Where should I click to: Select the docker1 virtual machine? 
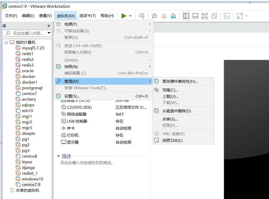point(29,82)
